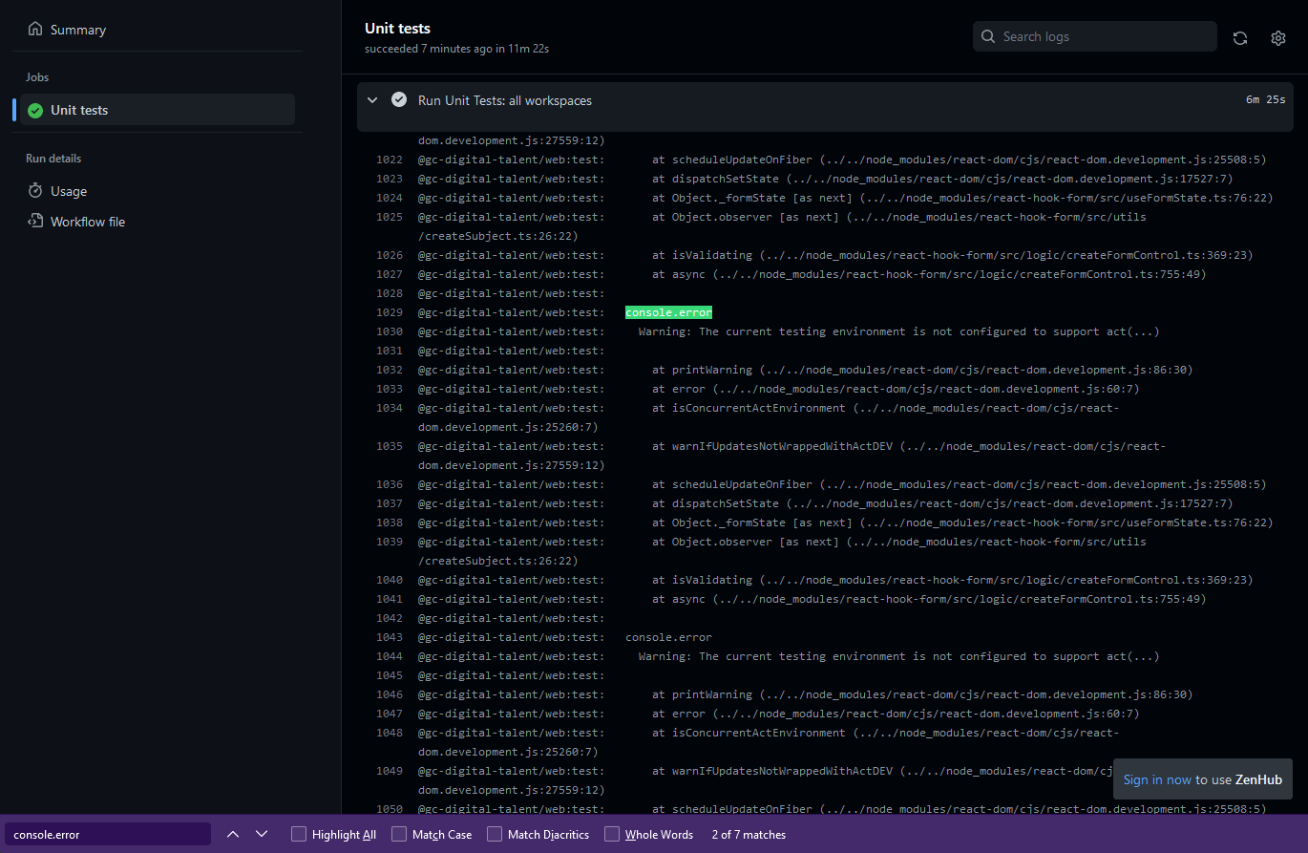Click the Summary home icon
This screenshot has width=1308, height=853.
pos(35,30)
